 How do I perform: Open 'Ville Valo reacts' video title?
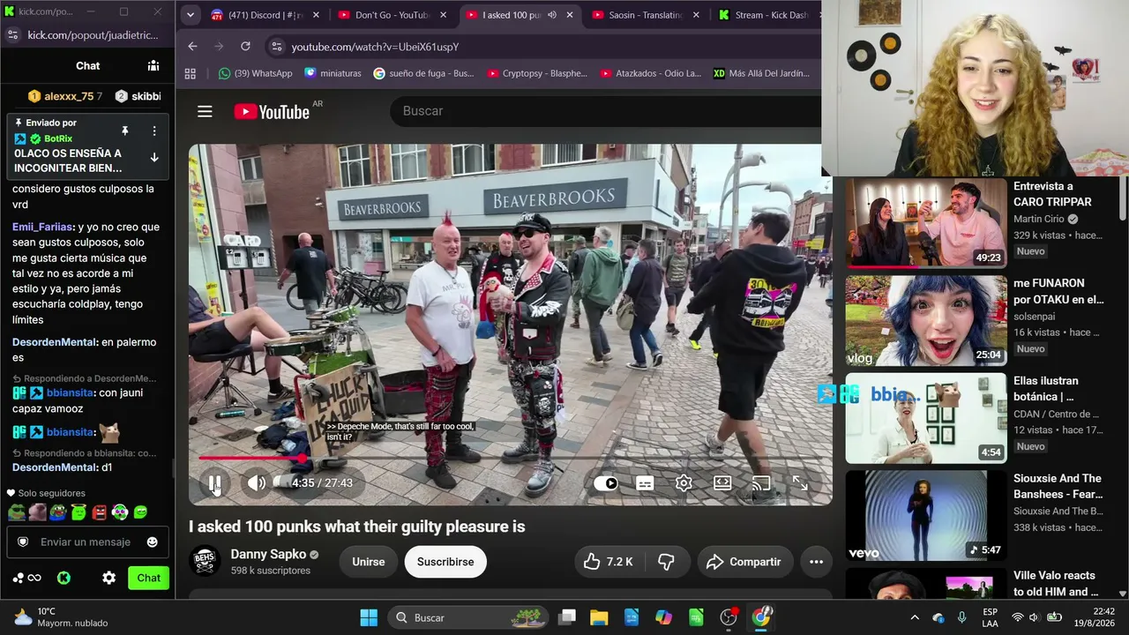pyautogui.click(x=1057, y=584)
